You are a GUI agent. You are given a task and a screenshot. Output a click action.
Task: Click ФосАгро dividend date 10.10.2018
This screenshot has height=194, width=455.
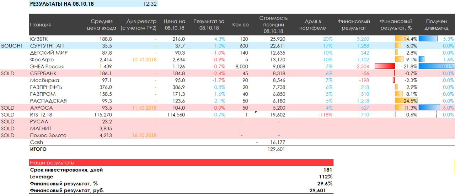coord(144,60)
